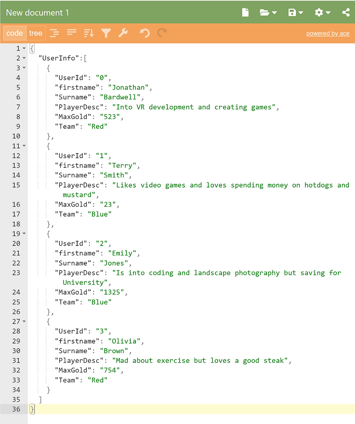The image size is (355, 424).
Task: Open the filter funnel tool
Action: coord(106,33)
